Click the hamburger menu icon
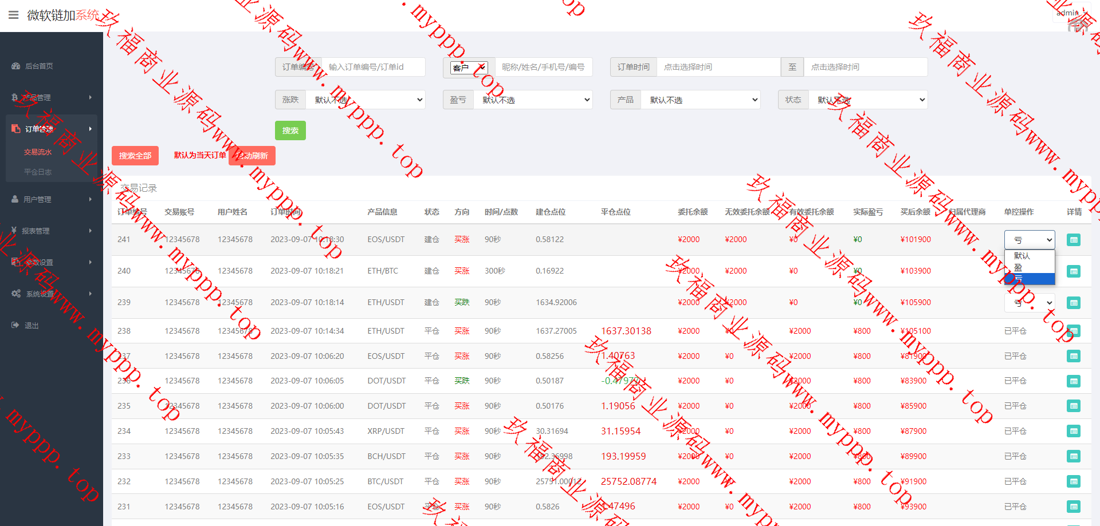Viewport: 1100px width, 526px height. 14,15
